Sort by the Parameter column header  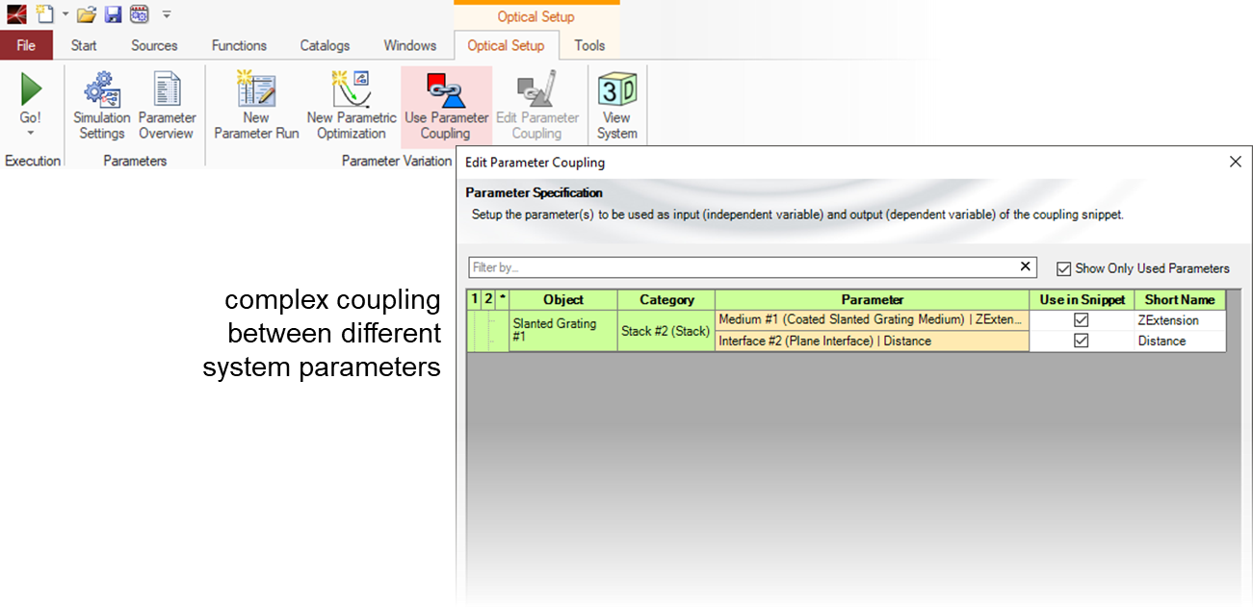point(872,299)
